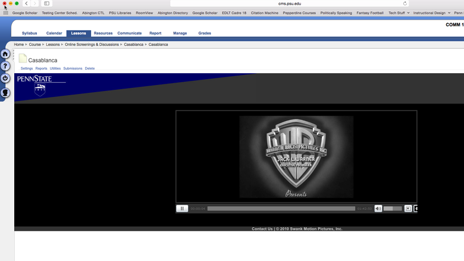Open the Syllabus tab

tap(29, 33)
